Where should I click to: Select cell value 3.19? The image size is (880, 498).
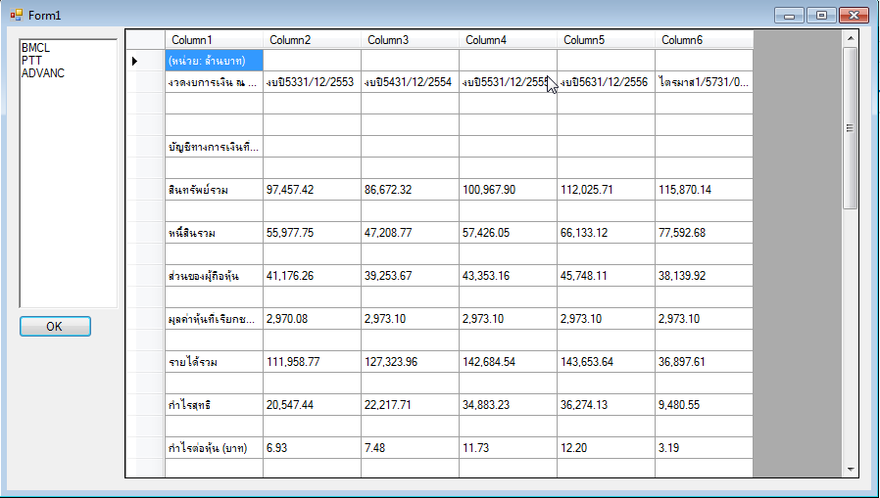(704, 448)
